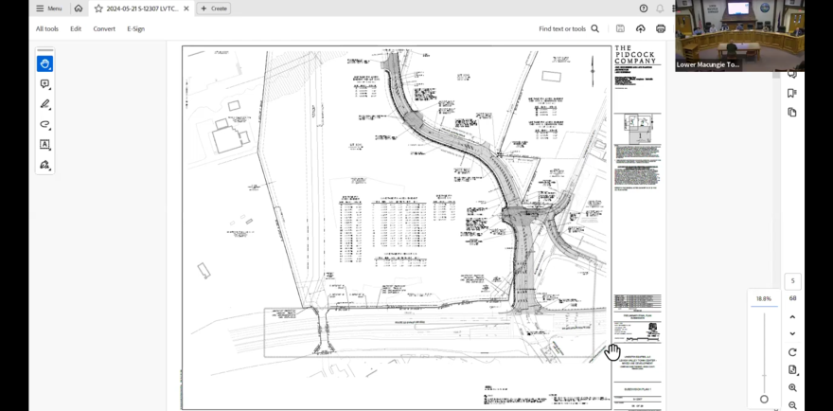Open the page display options icon
Image resolution: width=833 pixels, height=411 pixels.
792,370
